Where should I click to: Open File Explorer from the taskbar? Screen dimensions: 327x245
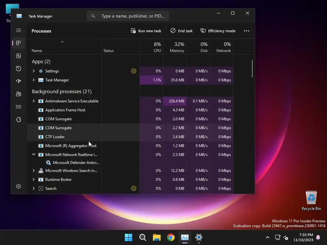coord(156,237)
